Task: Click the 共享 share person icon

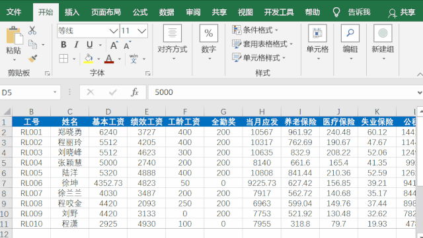Action: point(392,13)
